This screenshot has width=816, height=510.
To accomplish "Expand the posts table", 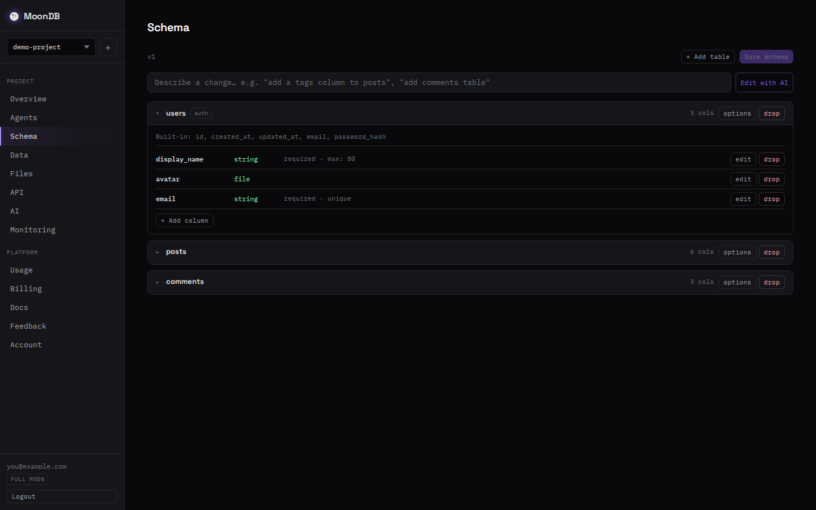I will pos(158,252).
